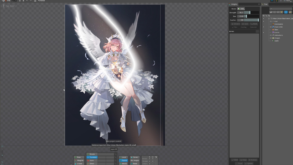Toggle visibility dot for root bone
The height and width of the screenshot is (165, 293).
point(264,21)
